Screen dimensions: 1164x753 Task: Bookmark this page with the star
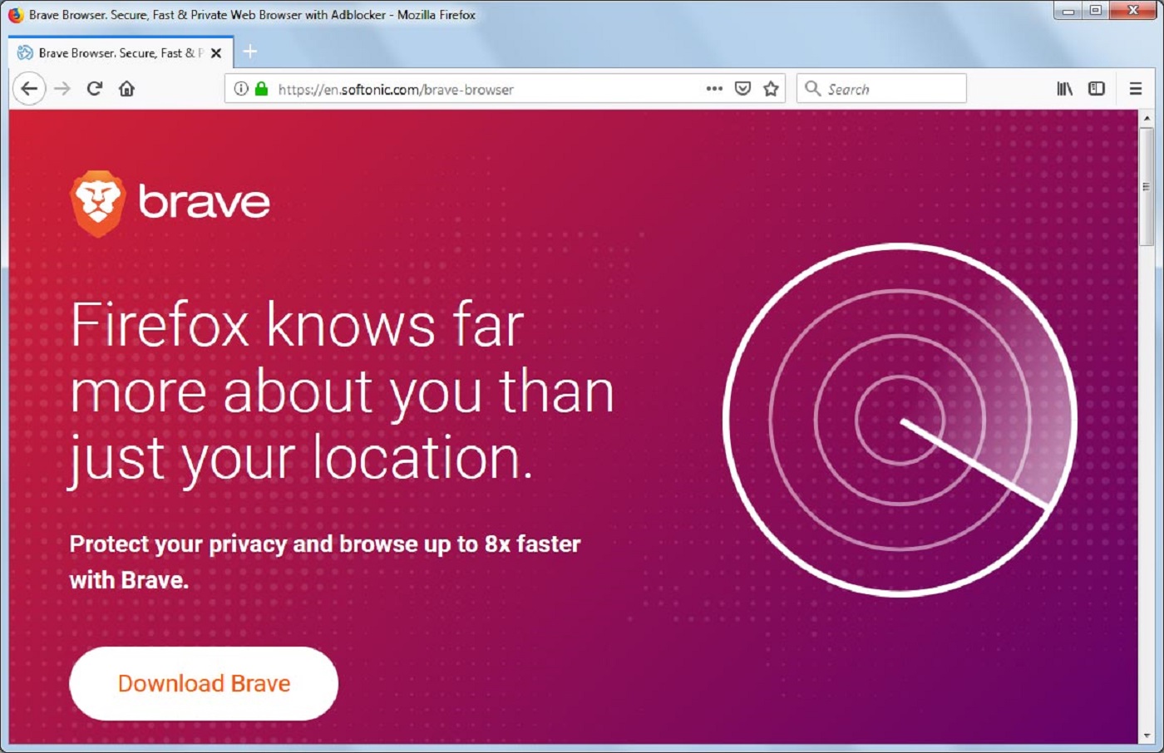coord(770,88)
